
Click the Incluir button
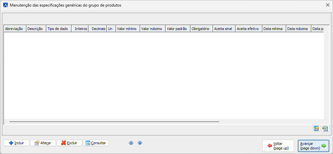(17, 143)
